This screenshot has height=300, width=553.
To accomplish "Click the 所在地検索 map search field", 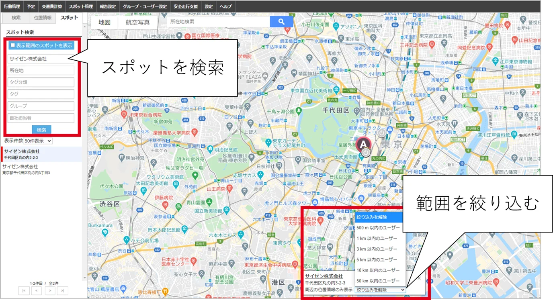I will tap(218, 22).
